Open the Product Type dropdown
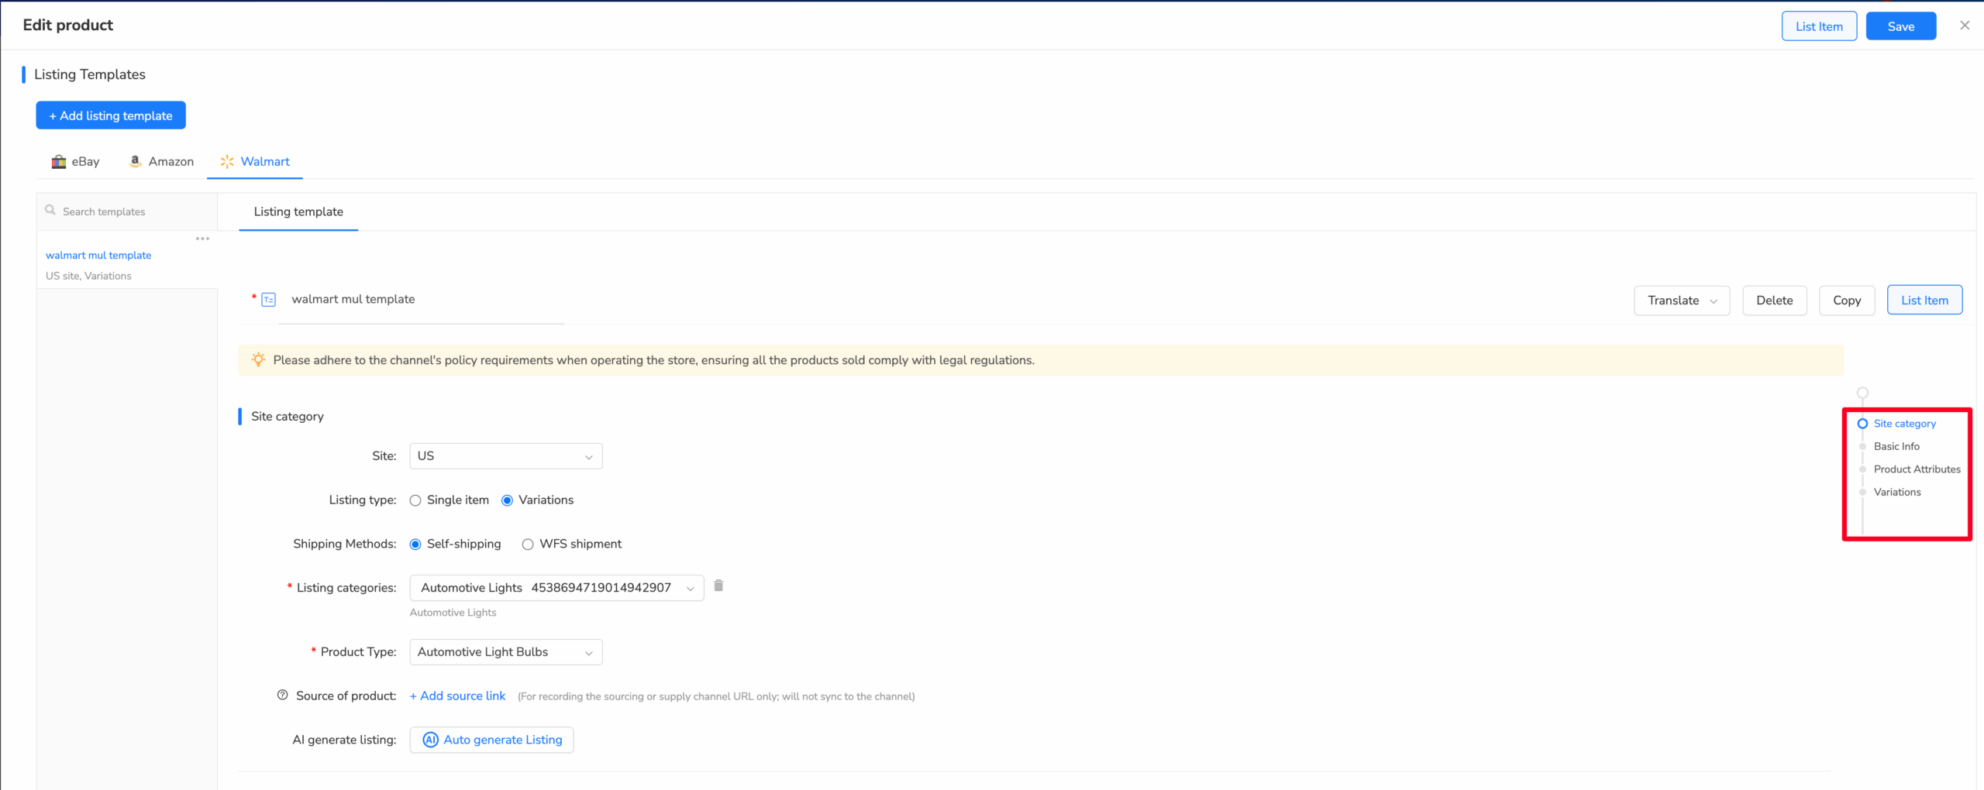 coord(506,652)
